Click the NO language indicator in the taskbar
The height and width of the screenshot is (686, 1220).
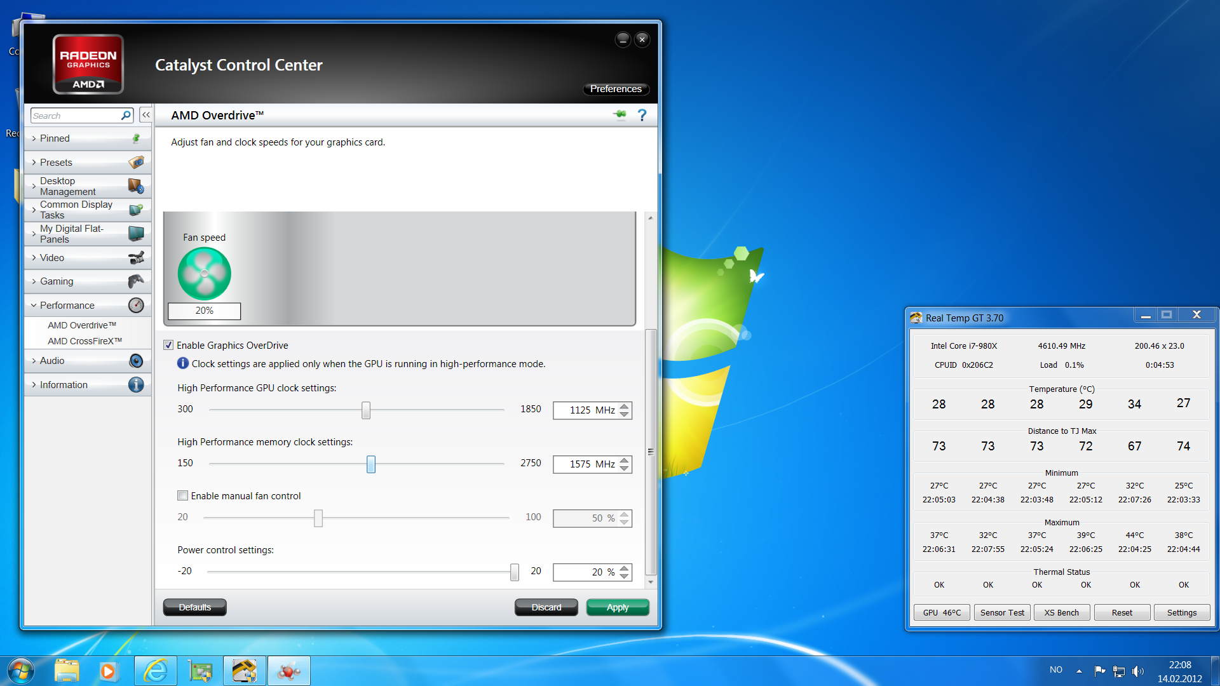pyautogui.click(x=1056, y=670)
